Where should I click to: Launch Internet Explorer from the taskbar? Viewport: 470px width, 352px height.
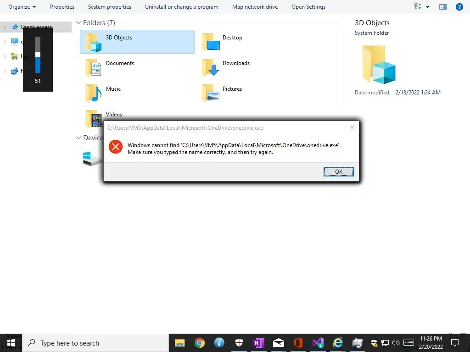click(338, 343)
